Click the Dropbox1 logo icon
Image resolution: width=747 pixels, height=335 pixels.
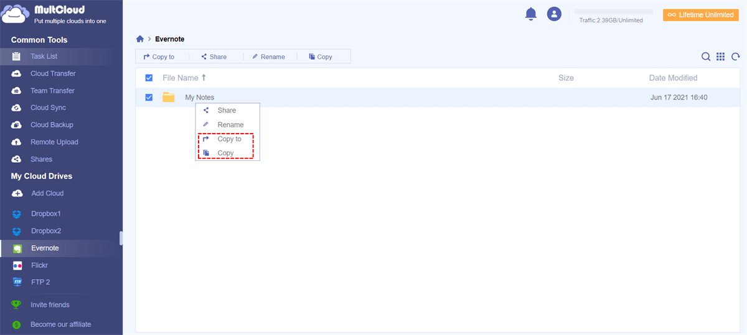tap(17, 214)
